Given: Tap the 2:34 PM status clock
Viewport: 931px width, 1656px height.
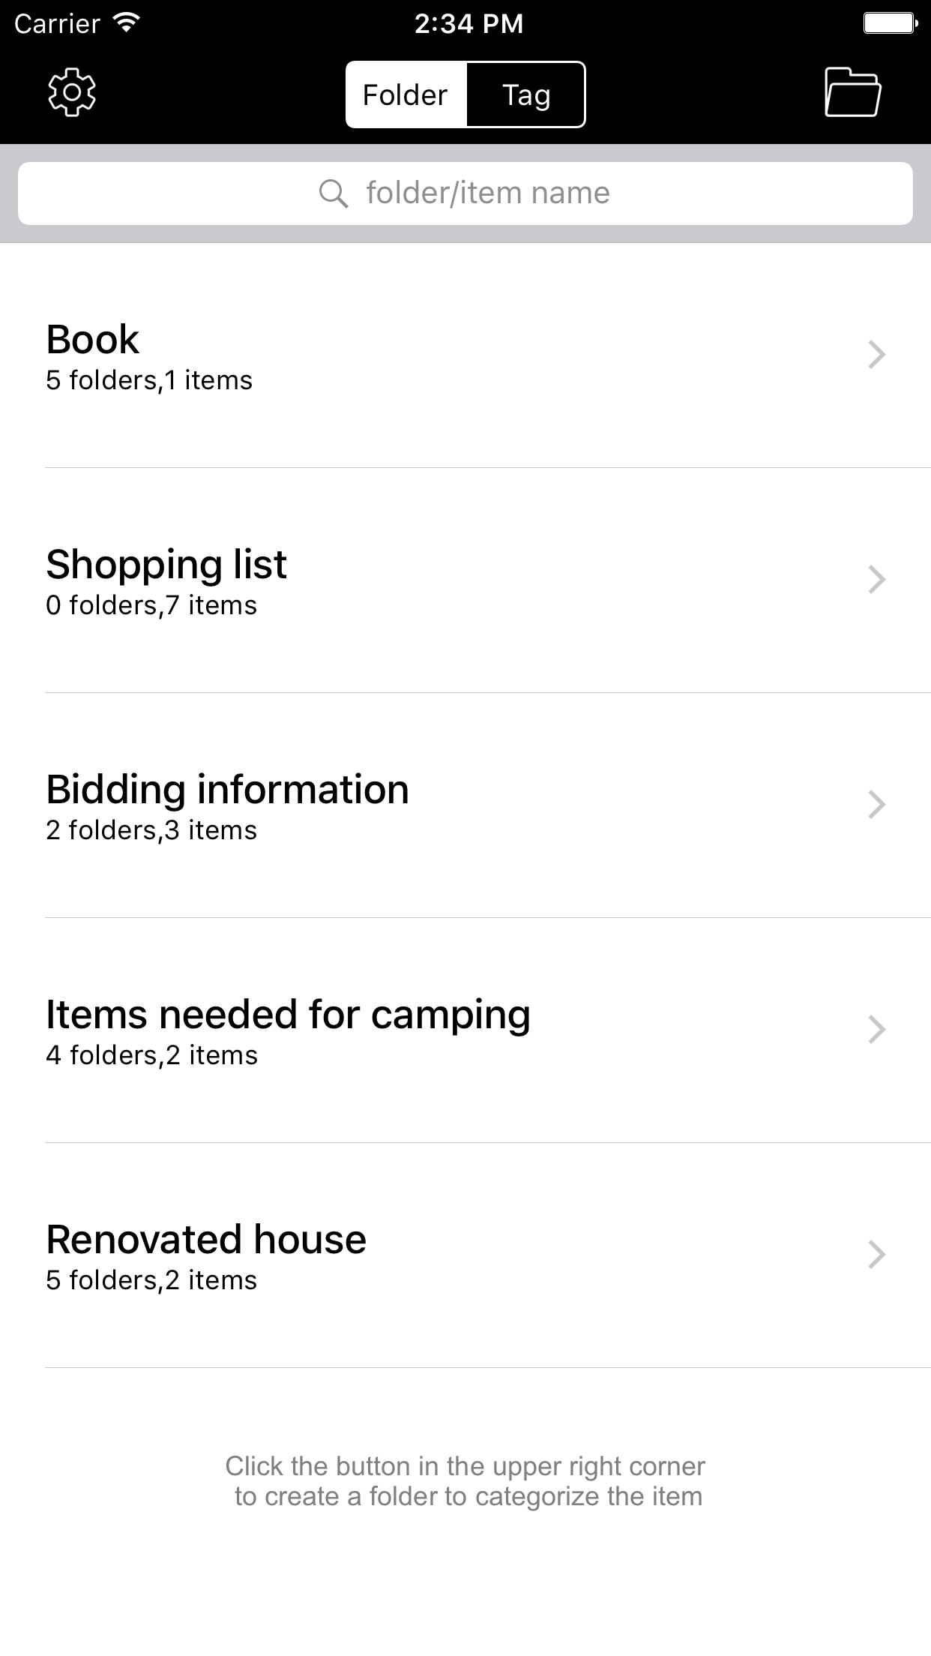Looking at the screenshot, I should pos(468,23).
